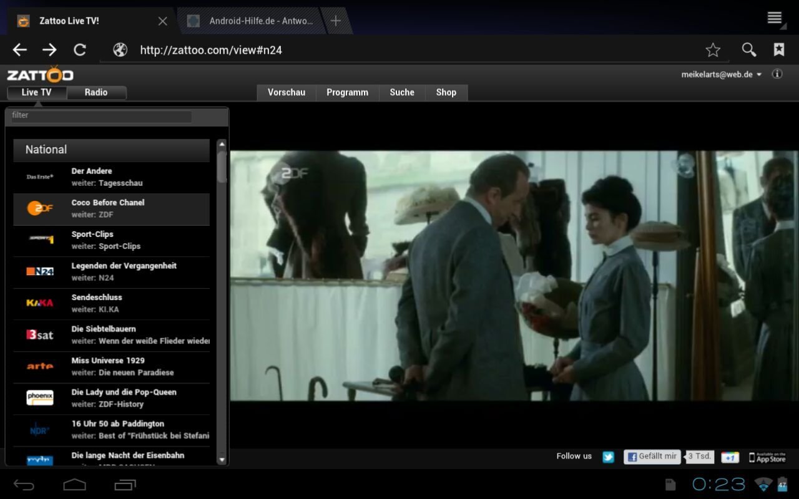Select the Das Erste channel logo
The height and width of the screenshot is (499, 799).
(40, 177)
